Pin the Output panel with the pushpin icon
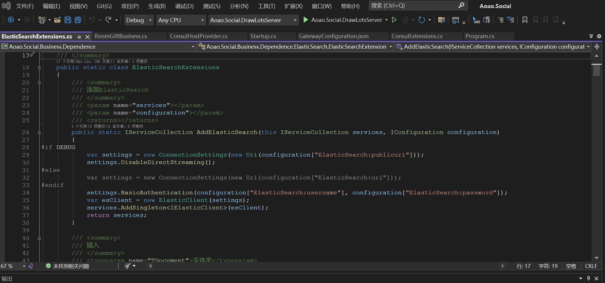The width and height of the screenshot is (605, 283). pyautogui.click(x=589, y=278)
